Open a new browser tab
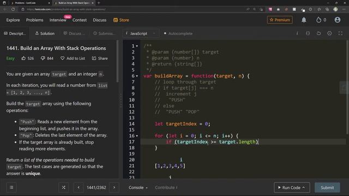This screenshot has height=196, width=349. pos(99,3)
